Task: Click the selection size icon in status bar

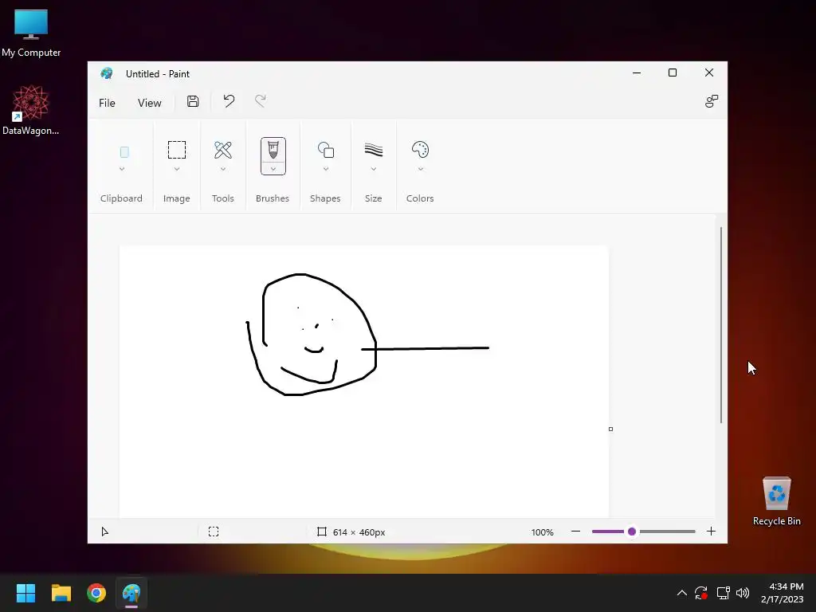Action: click(214, 532)
